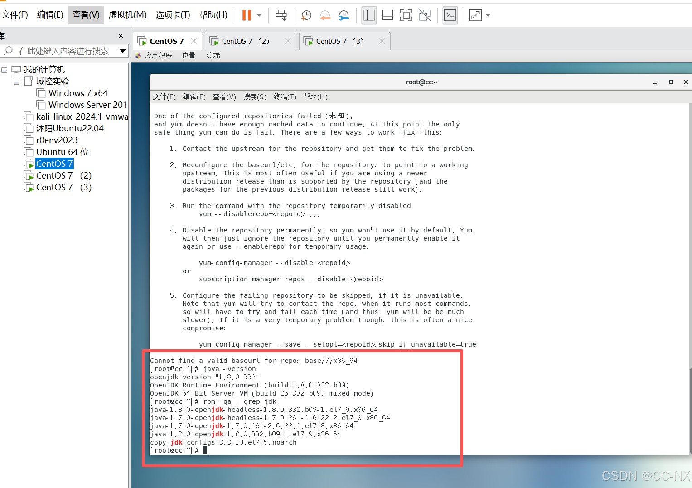Close the library panel
Image resolution: width=692 pixels, height=488 pixels.
pyautogui.click(x=121, y=36)
